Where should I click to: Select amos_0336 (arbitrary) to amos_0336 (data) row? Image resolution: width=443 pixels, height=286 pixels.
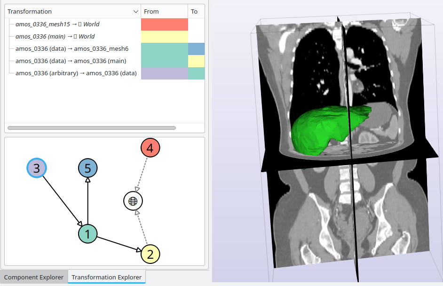(x=76, y=73)
